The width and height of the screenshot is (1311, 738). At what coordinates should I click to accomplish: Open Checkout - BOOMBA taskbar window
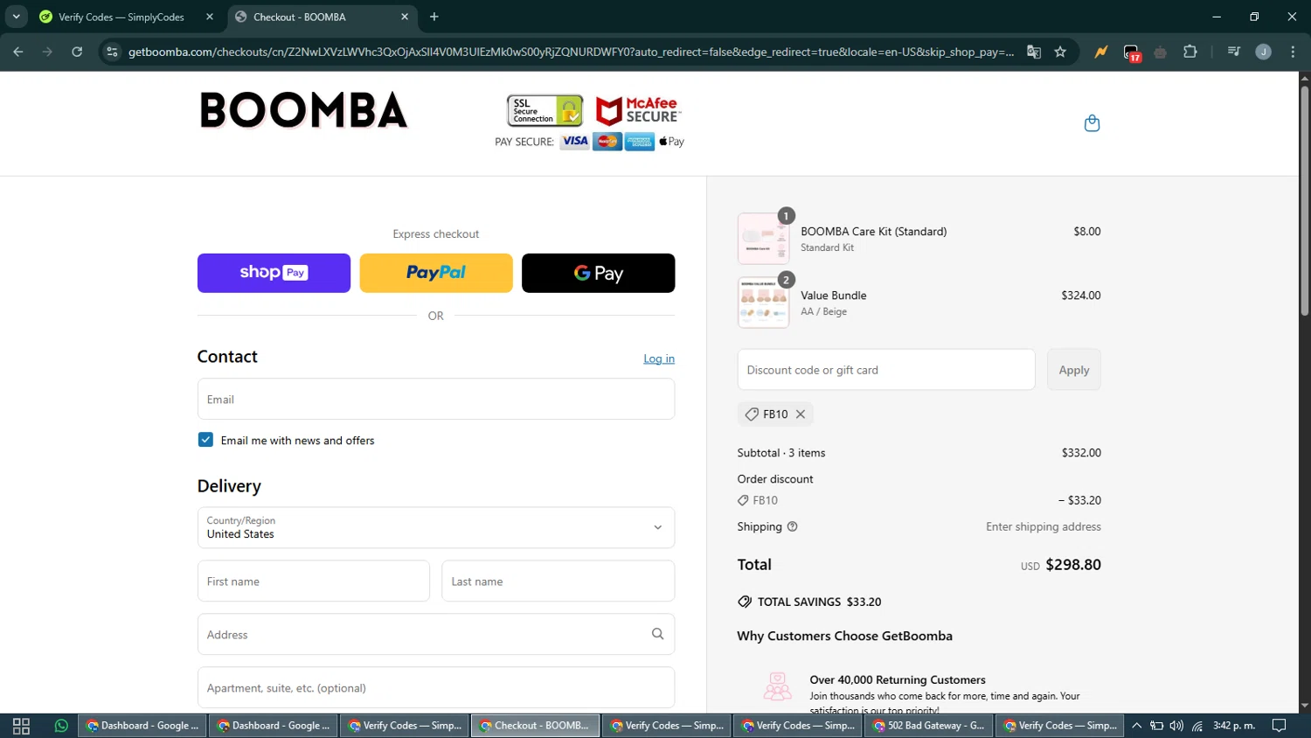pos(535,726)
